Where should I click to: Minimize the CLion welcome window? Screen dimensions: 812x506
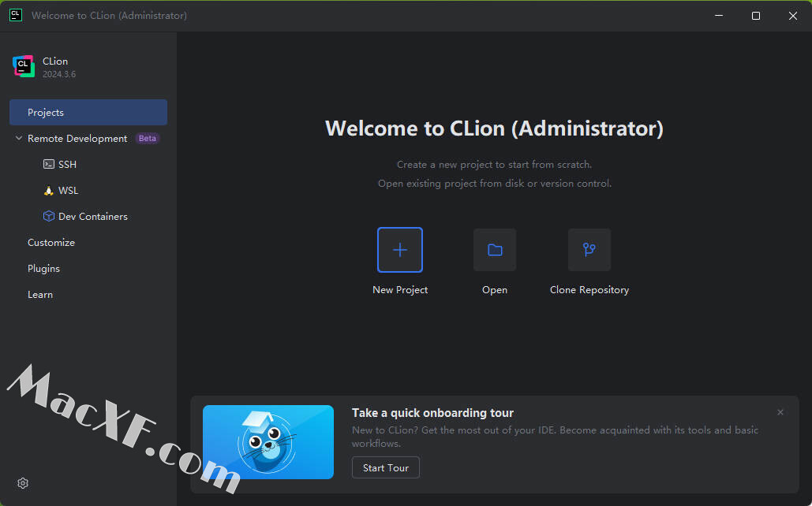point(719,16)
